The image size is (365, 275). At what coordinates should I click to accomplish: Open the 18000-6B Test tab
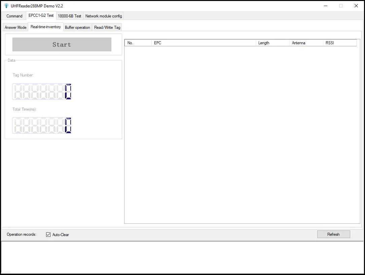70,16
